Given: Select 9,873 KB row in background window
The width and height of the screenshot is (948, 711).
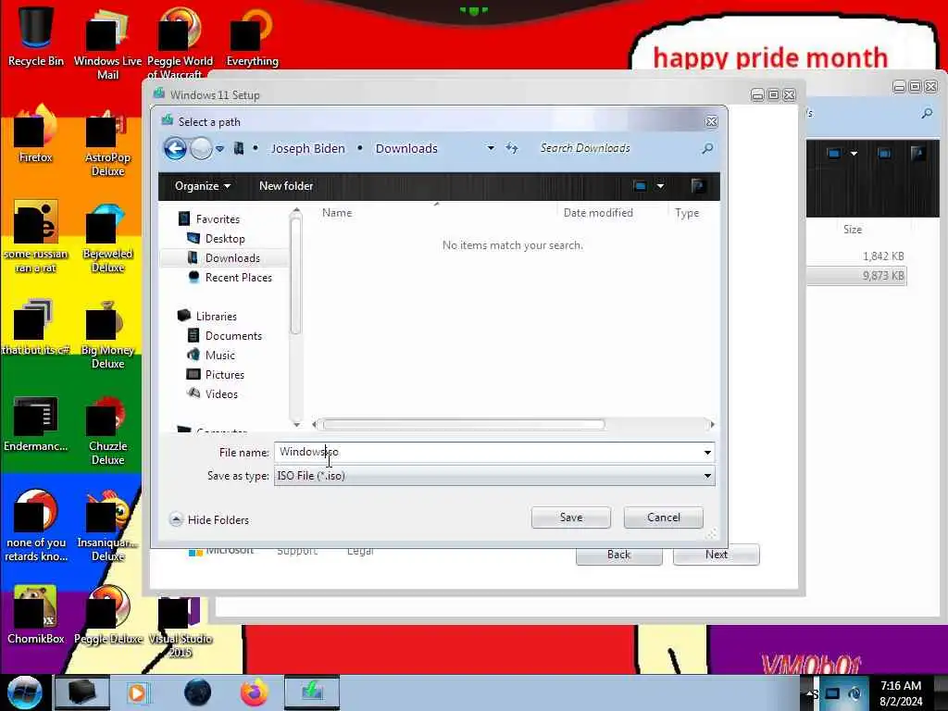Looking at the screenshot, I should (856, 276).
